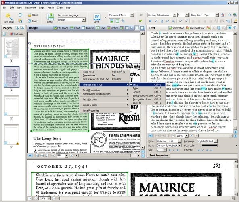Screen dimensions: 239x202
Task: Select page 4 thumbnail
Action: [12, 135]
